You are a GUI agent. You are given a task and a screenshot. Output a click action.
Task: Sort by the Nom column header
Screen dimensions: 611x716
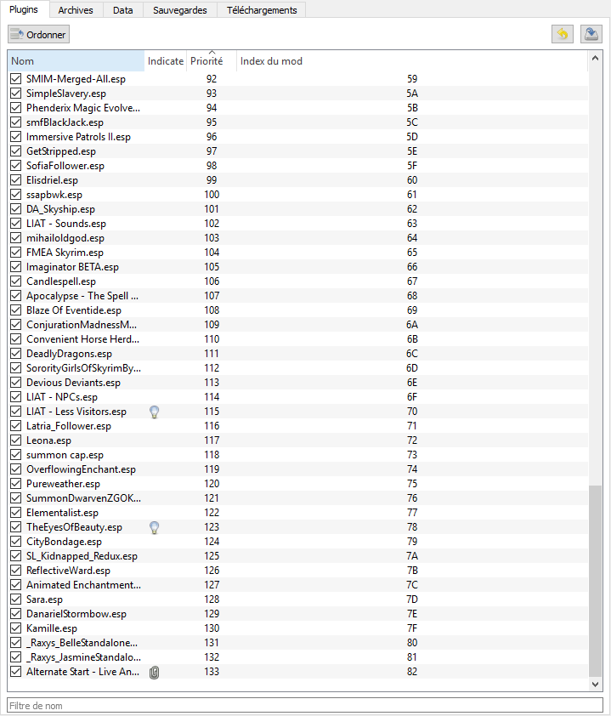pyautogui.click(x=76, y=61)
